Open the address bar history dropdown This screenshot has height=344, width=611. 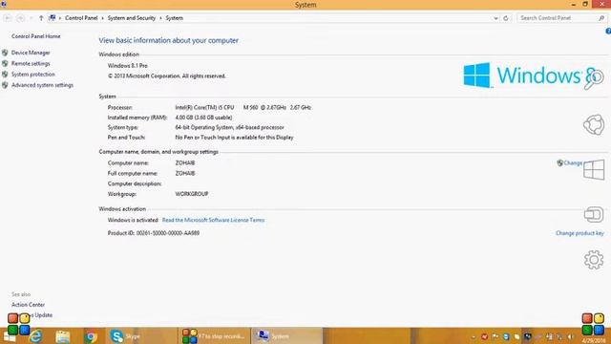(495, 18)
